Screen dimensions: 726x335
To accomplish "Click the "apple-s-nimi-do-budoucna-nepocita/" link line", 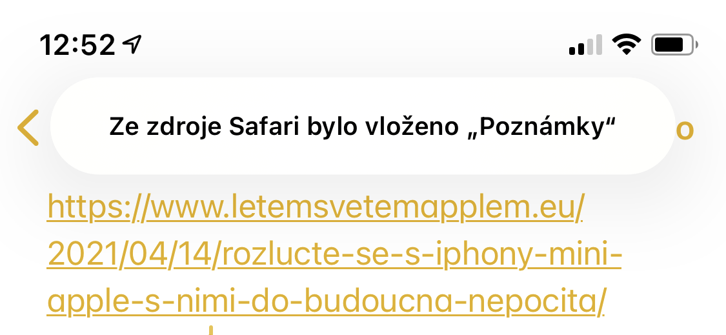I will click(327, 303).
